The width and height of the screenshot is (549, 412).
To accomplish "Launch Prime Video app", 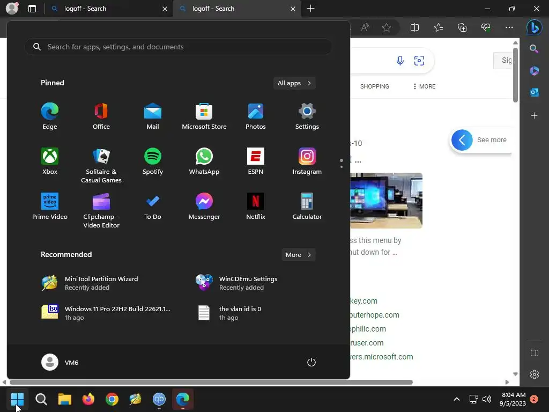I will [50, 207].
